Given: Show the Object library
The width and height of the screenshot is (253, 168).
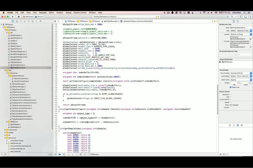Looking at the screenshot, I should click(238, 125).
